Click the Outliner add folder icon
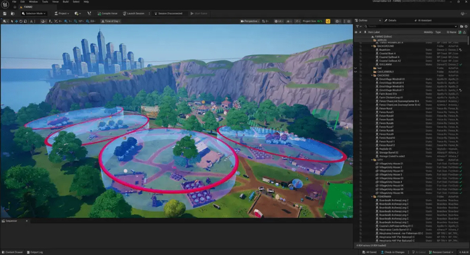470x255 pixels. (x=462, y=26)
